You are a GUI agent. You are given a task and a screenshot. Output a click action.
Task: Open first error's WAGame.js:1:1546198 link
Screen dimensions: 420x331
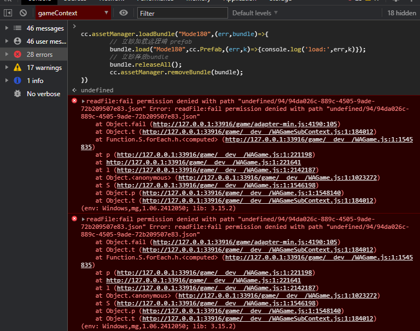[216, 185]
